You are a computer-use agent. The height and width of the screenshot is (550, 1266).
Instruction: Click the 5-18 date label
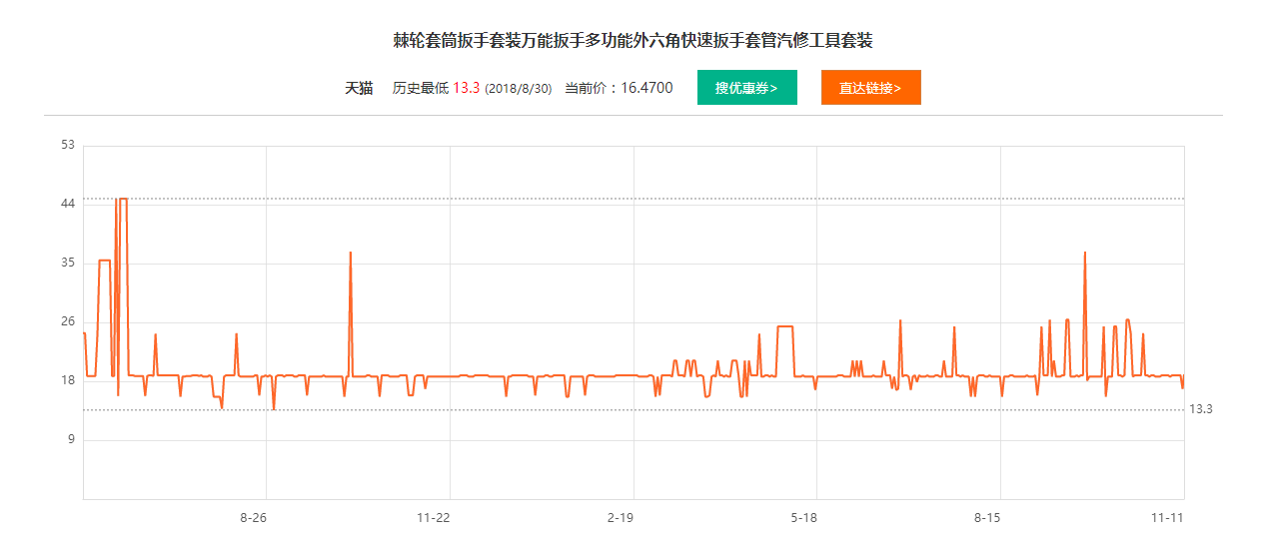[x=804, y=518]
